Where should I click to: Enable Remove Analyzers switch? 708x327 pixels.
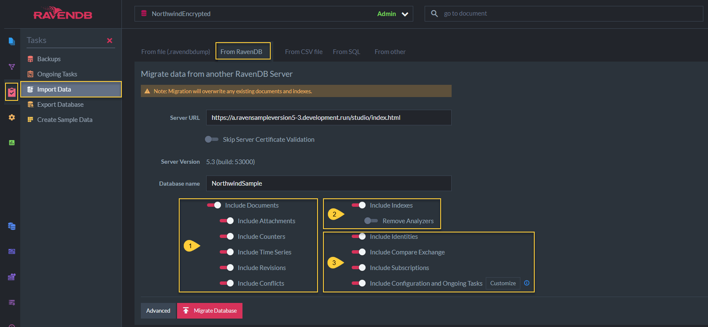(371, 221)
